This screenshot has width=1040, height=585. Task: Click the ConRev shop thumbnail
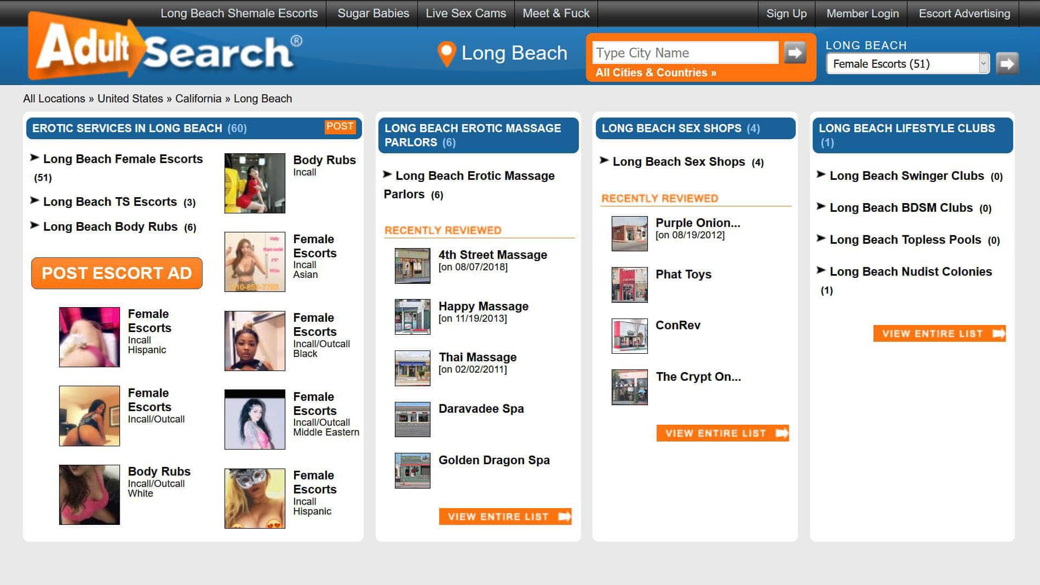pyautogui.click(x=629, y=336)
